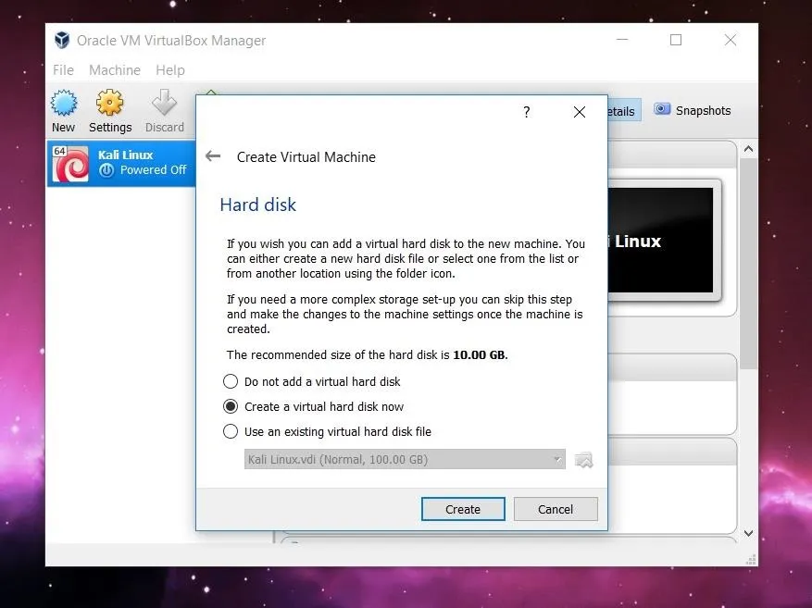Click the VirtualBox cube logo in title bar
Viewport: 812px width, 608px height.
pos(62,40)
